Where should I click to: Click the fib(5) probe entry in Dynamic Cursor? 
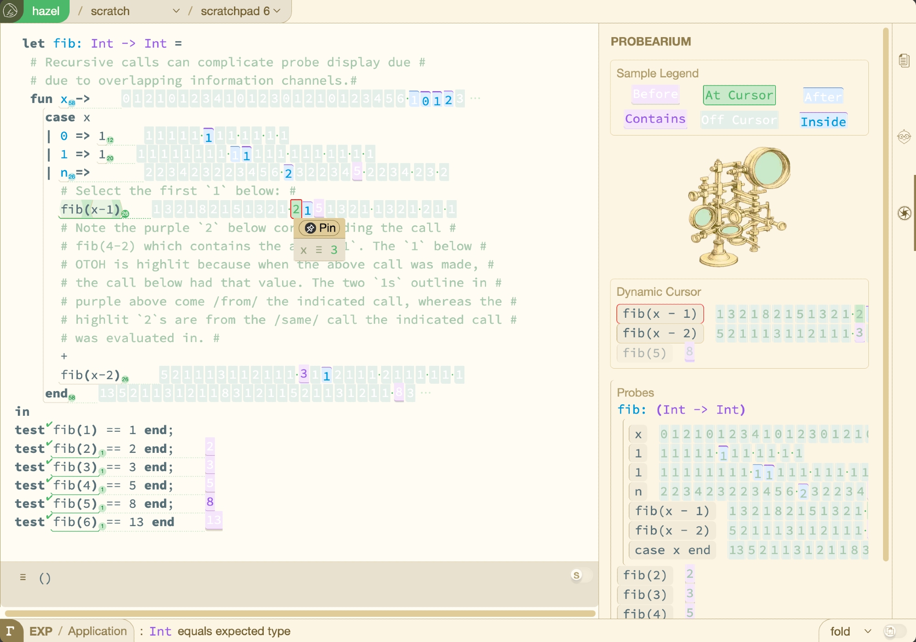(x=644, y=353)
